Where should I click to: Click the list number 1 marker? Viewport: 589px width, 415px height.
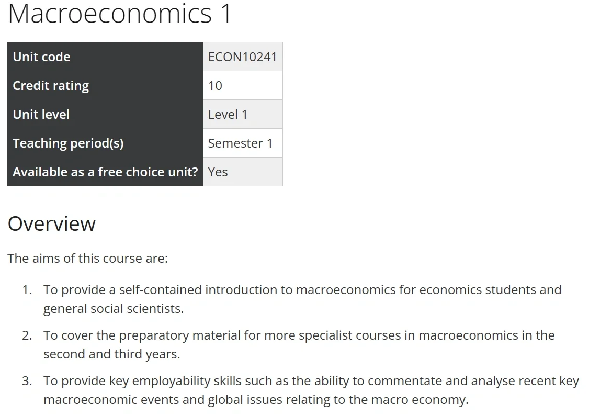coord(27,290)
